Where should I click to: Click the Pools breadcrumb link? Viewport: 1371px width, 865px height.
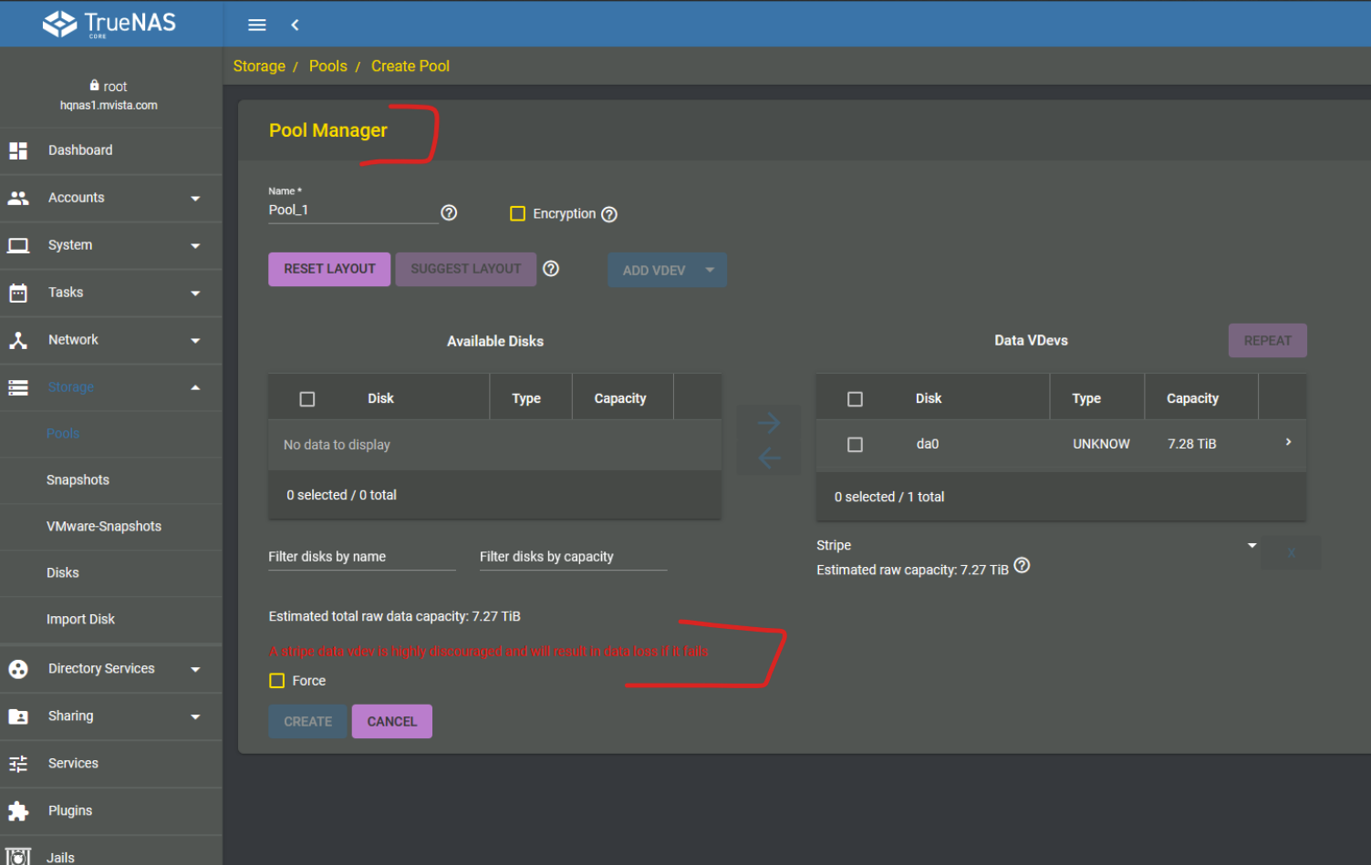pos(328,66)
